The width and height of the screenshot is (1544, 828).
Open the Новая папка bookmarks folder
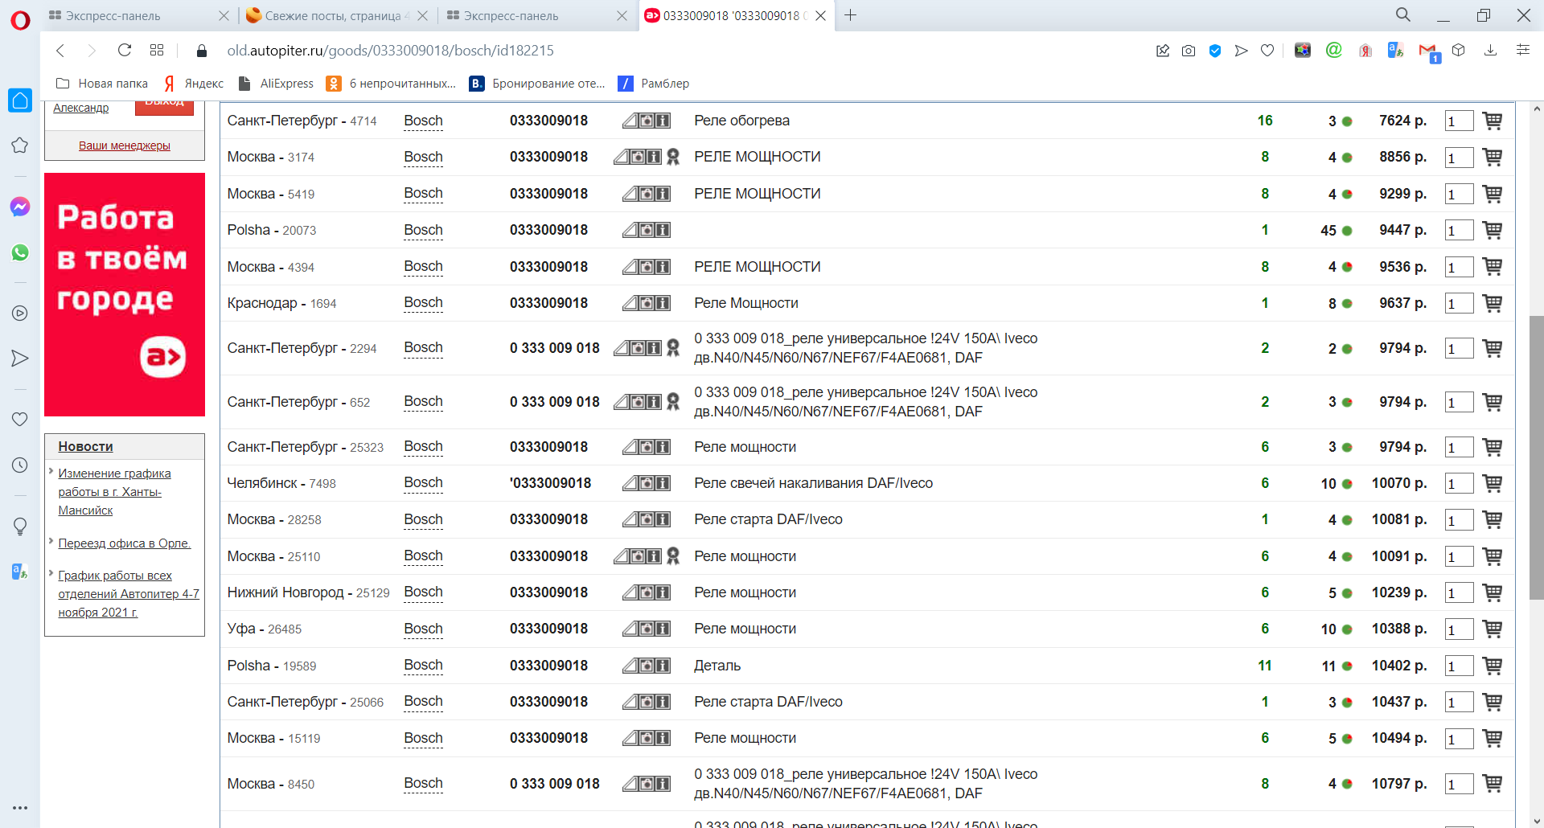click(102, 84)
